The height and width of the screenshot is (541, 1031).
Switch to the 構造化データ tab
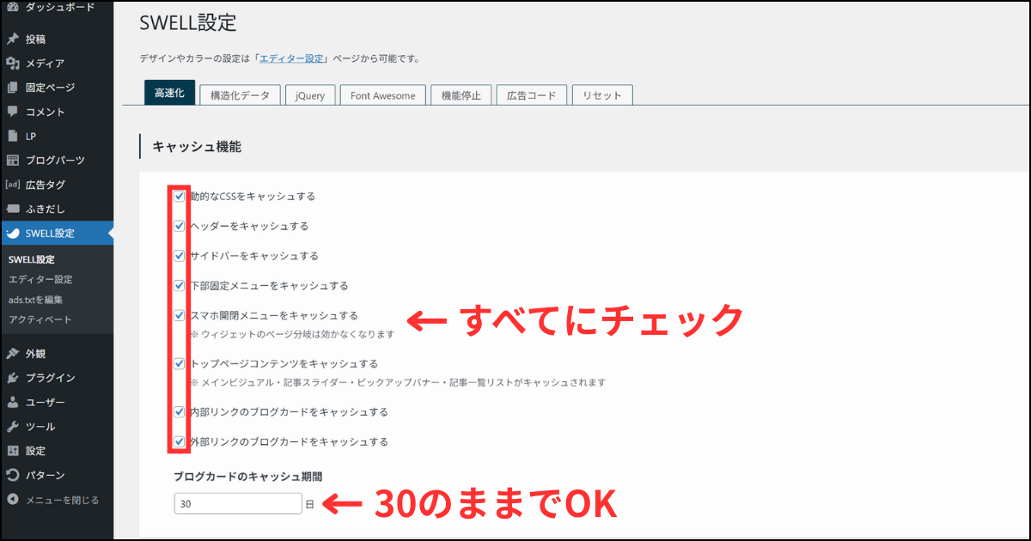pos(240,95)
